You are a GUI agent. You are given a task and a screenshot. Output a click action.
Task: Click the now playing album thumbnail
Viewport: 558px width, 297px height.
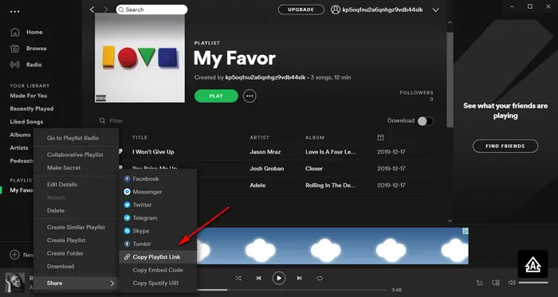point(15,283)
